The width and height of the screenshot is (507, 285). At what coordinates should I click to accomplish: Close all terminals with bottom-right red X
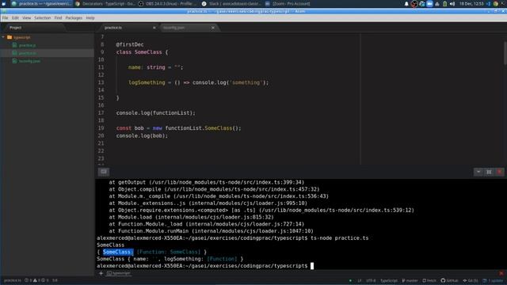(x=501, y=273)
